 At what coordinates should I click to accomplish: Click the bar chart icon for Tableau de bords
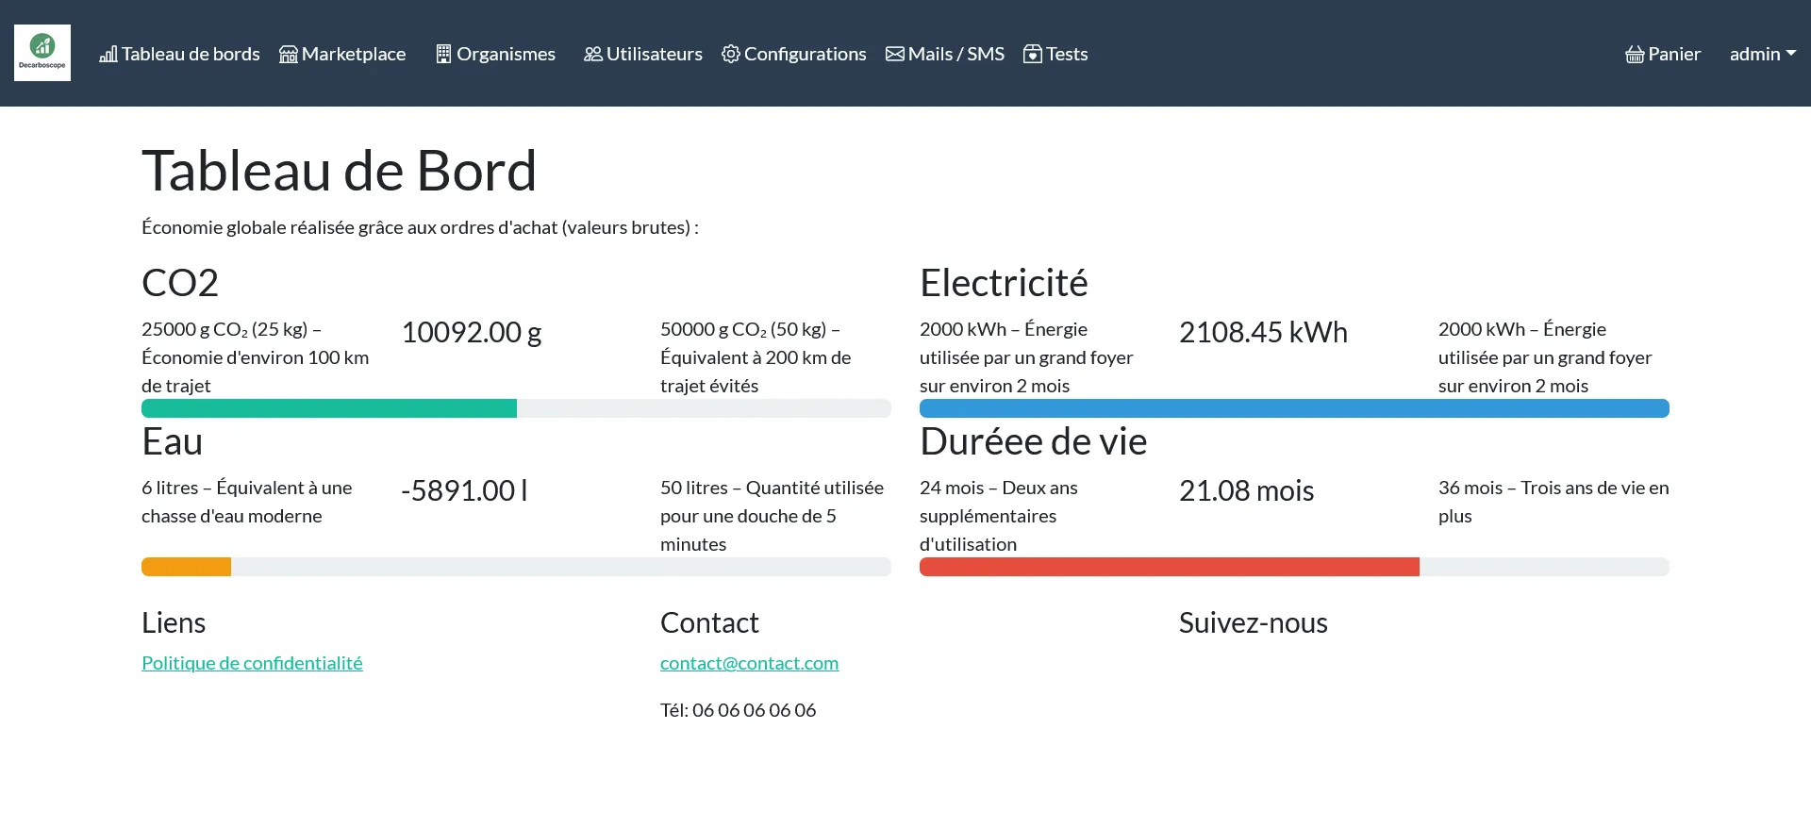pyautogui.click(x=108, y=54)
